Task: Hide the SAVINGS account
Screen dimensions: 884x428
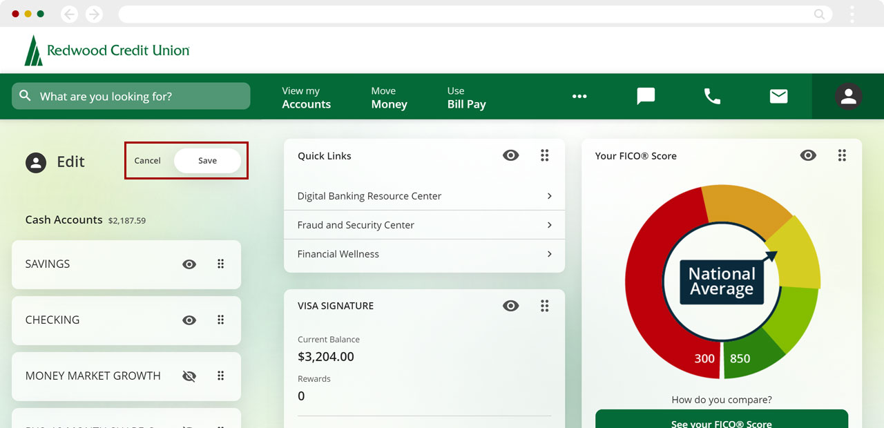Action: [x=189, y=264]
